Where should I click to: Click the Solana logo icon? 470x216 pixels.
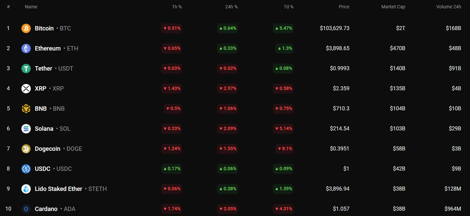(26, 129)
